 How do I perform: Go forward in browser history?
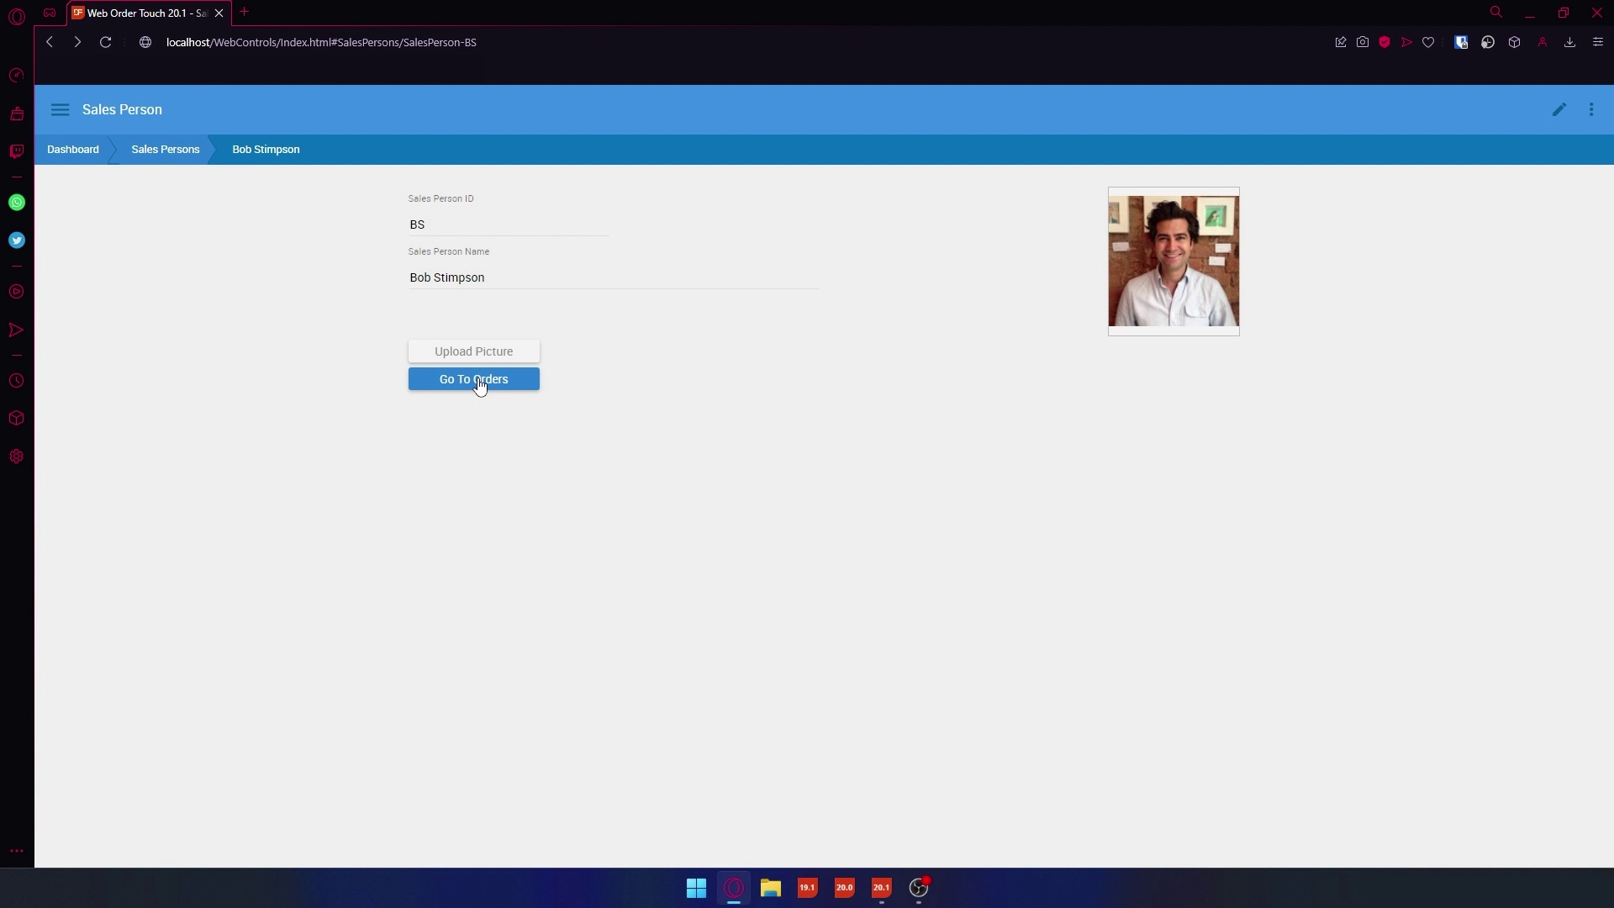(x=77, y=42)
